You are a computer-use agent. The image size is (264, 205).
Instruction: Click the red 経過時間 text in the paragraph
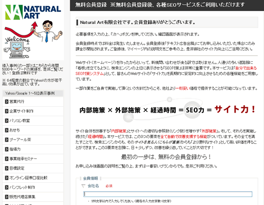point(96,136)
